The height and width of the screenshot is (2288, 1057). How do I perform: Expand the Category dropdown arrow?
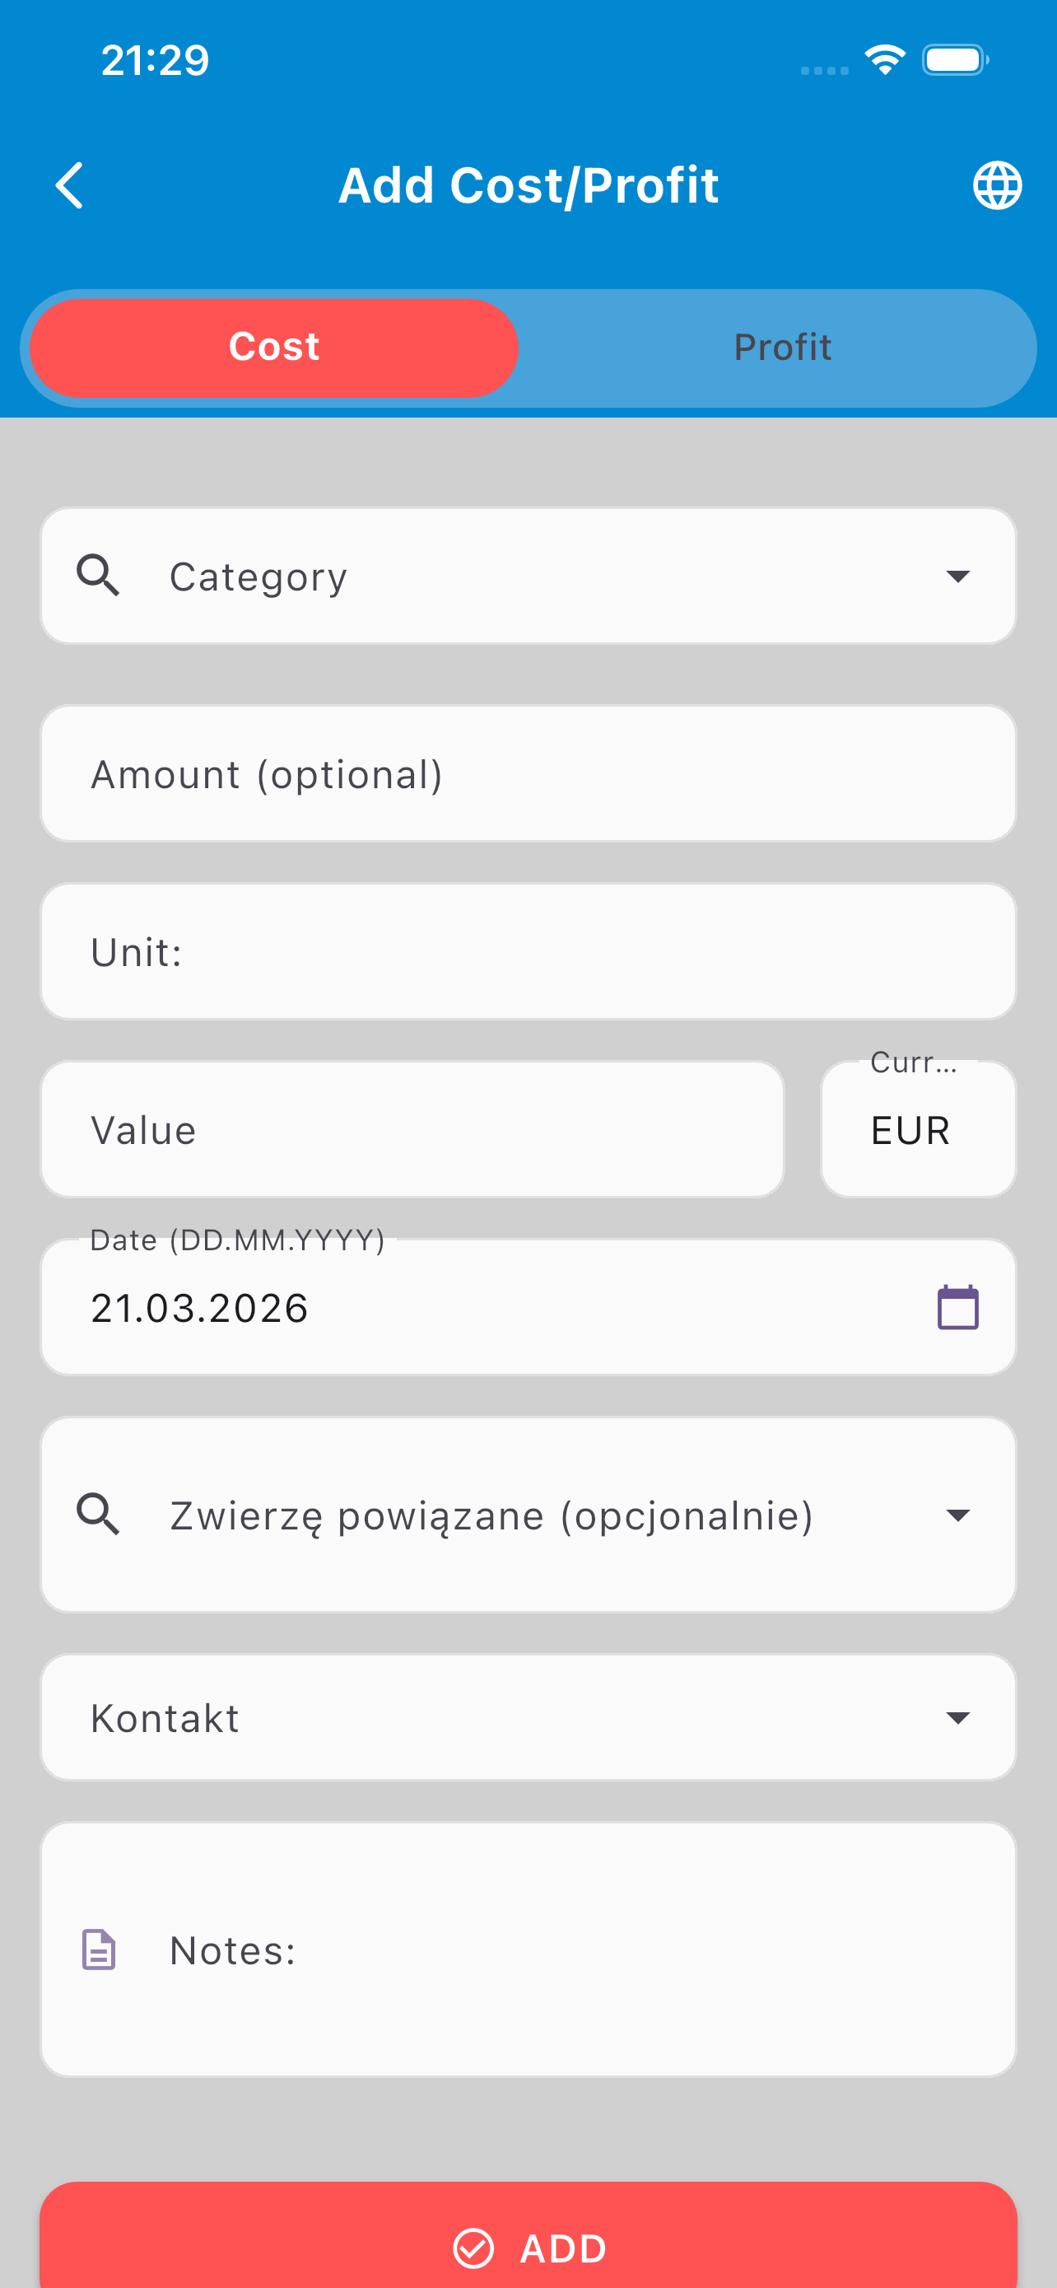click(957, 577)
